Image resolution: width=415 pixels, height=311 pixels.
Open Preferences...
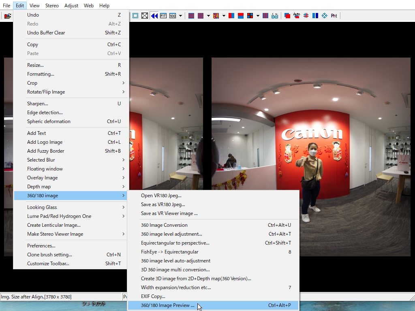click(x=71, y=246)
